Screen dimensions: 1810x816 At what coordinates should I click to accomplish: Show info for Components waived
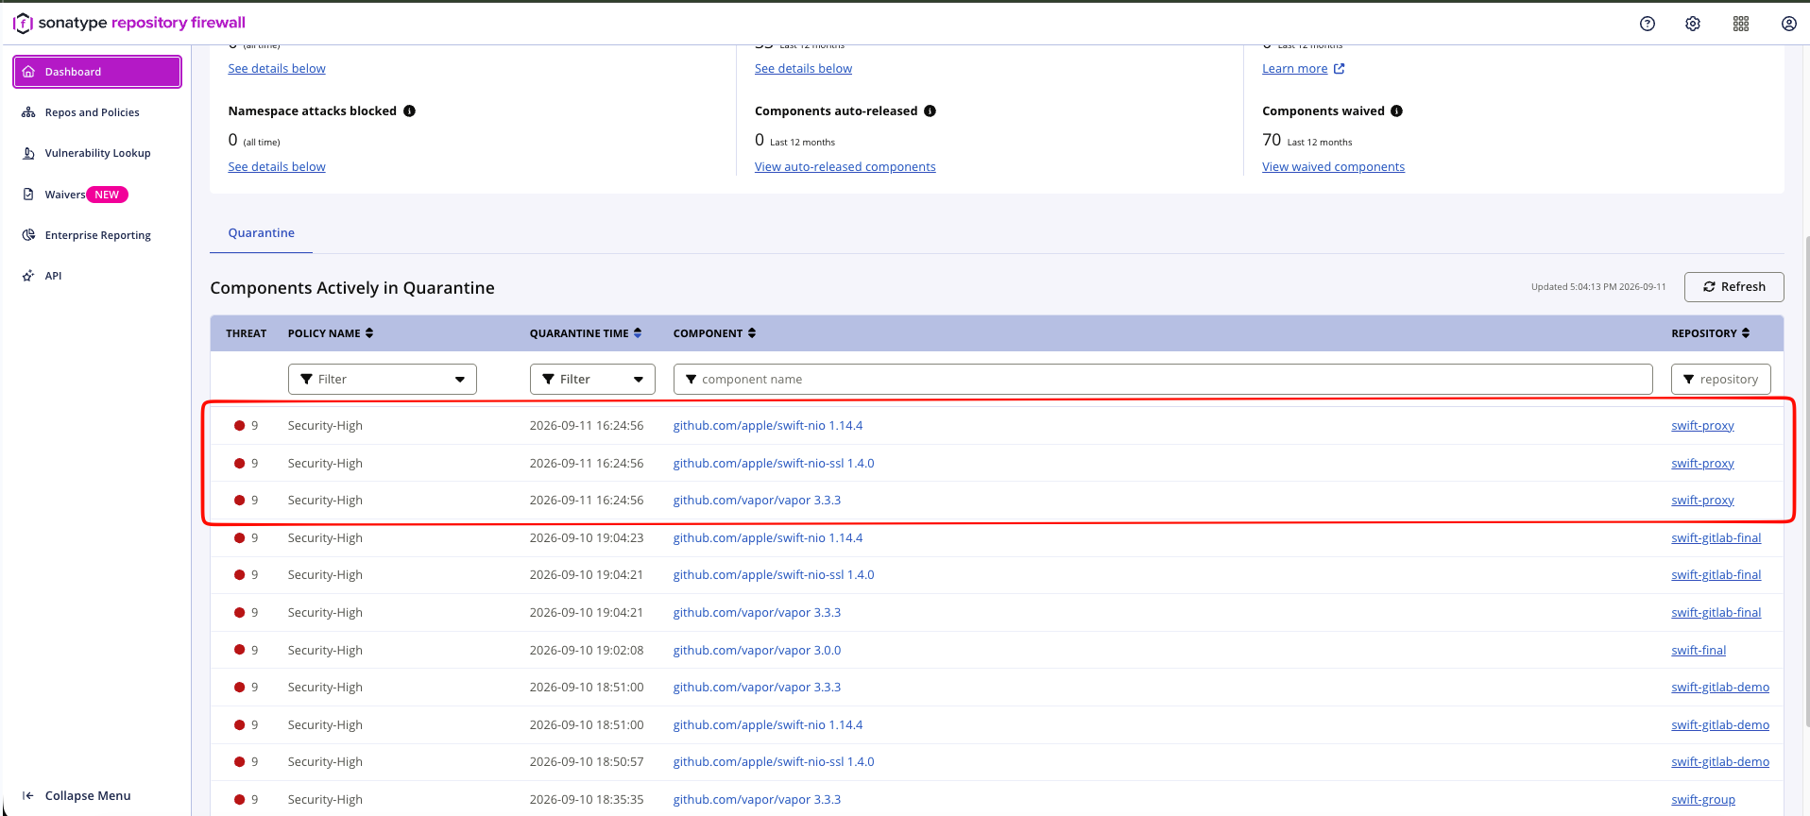click(1396, 110)
